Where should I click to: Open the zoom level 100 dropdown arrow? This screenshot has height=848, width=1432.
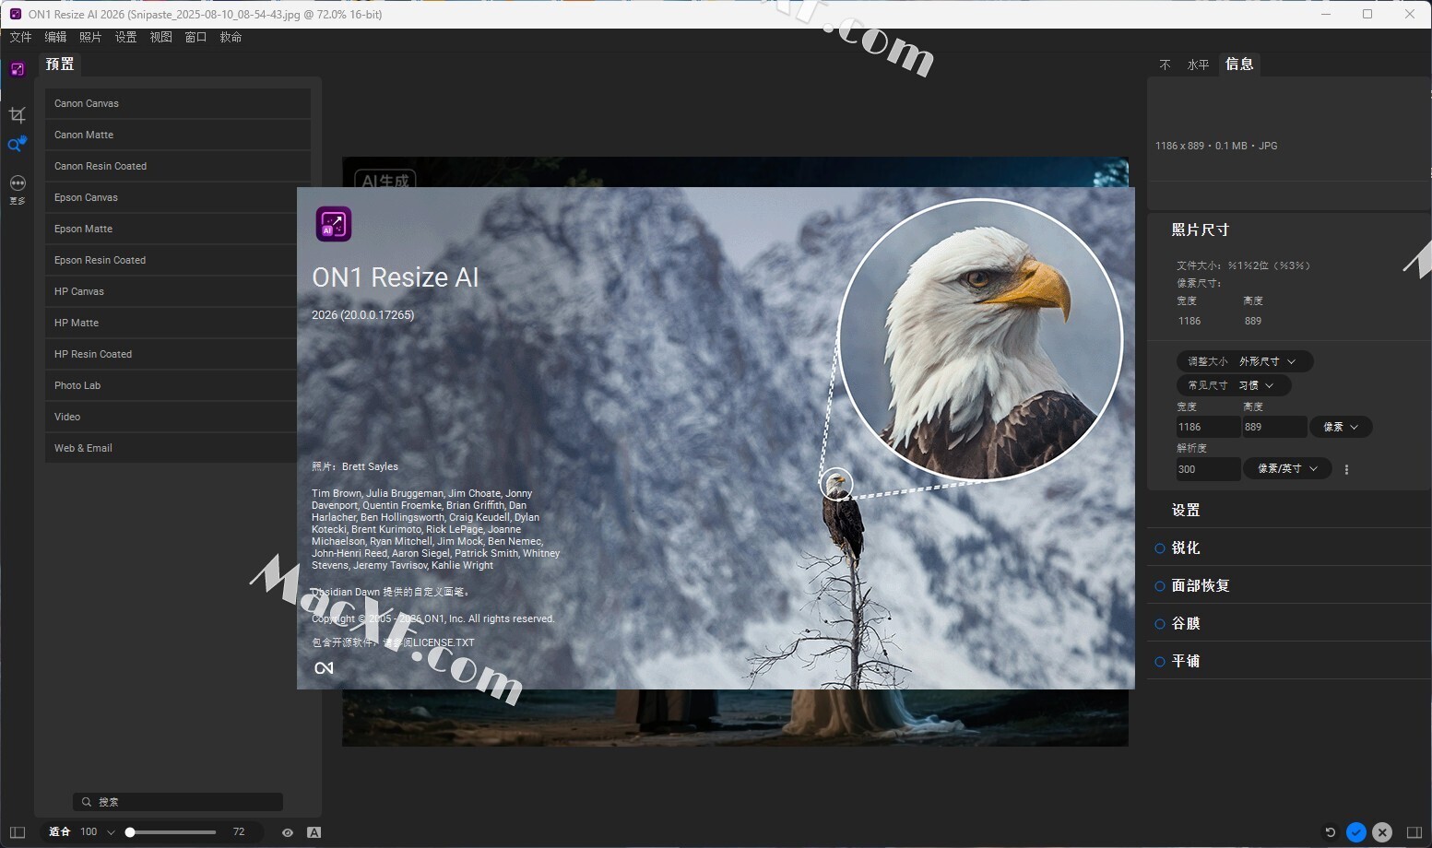point(112,832)
